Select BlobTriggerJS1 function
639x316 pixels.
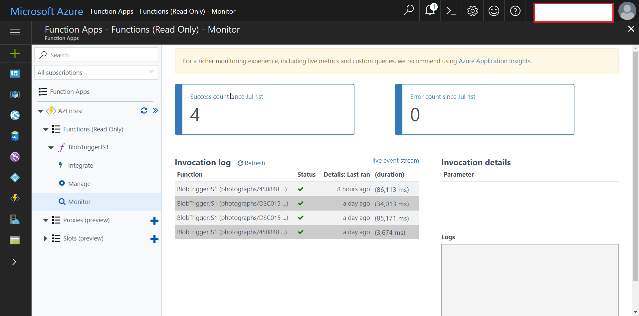click(x=89, y=147)
